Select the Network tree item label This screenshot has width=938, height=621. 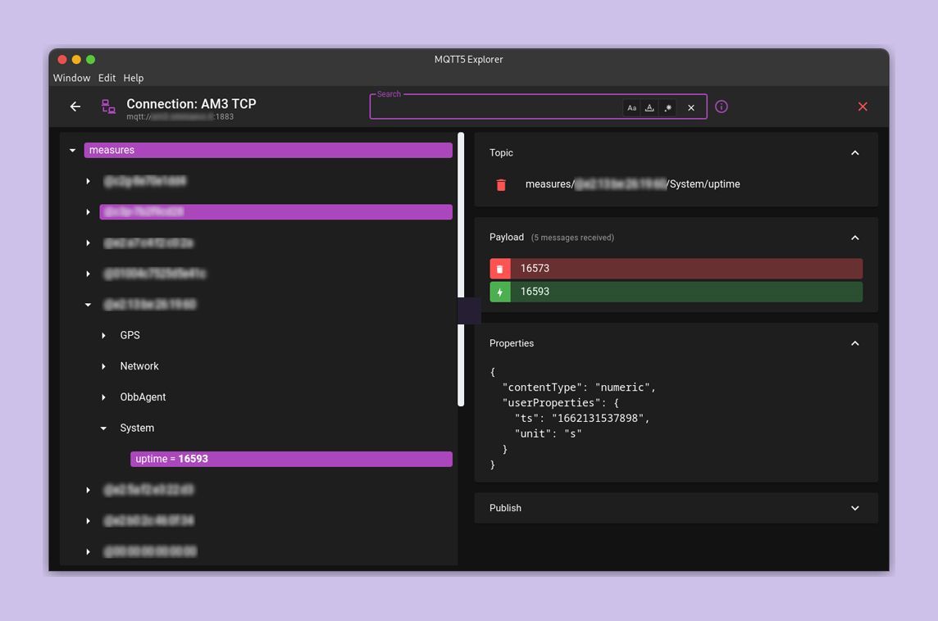(139, 366)
